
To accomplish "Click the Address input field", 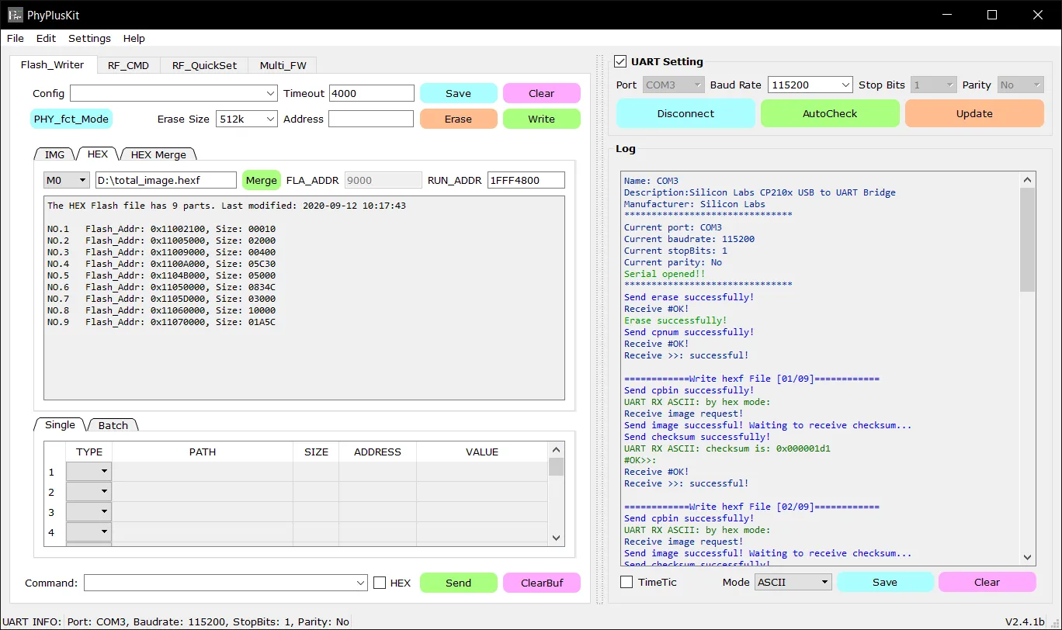I will coord(371,119).
